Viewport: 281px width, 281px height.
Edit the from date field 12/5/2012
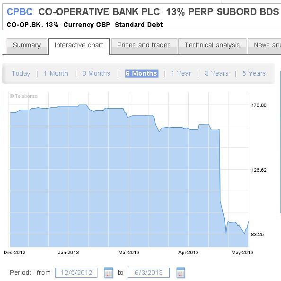[x=77, y=273]
